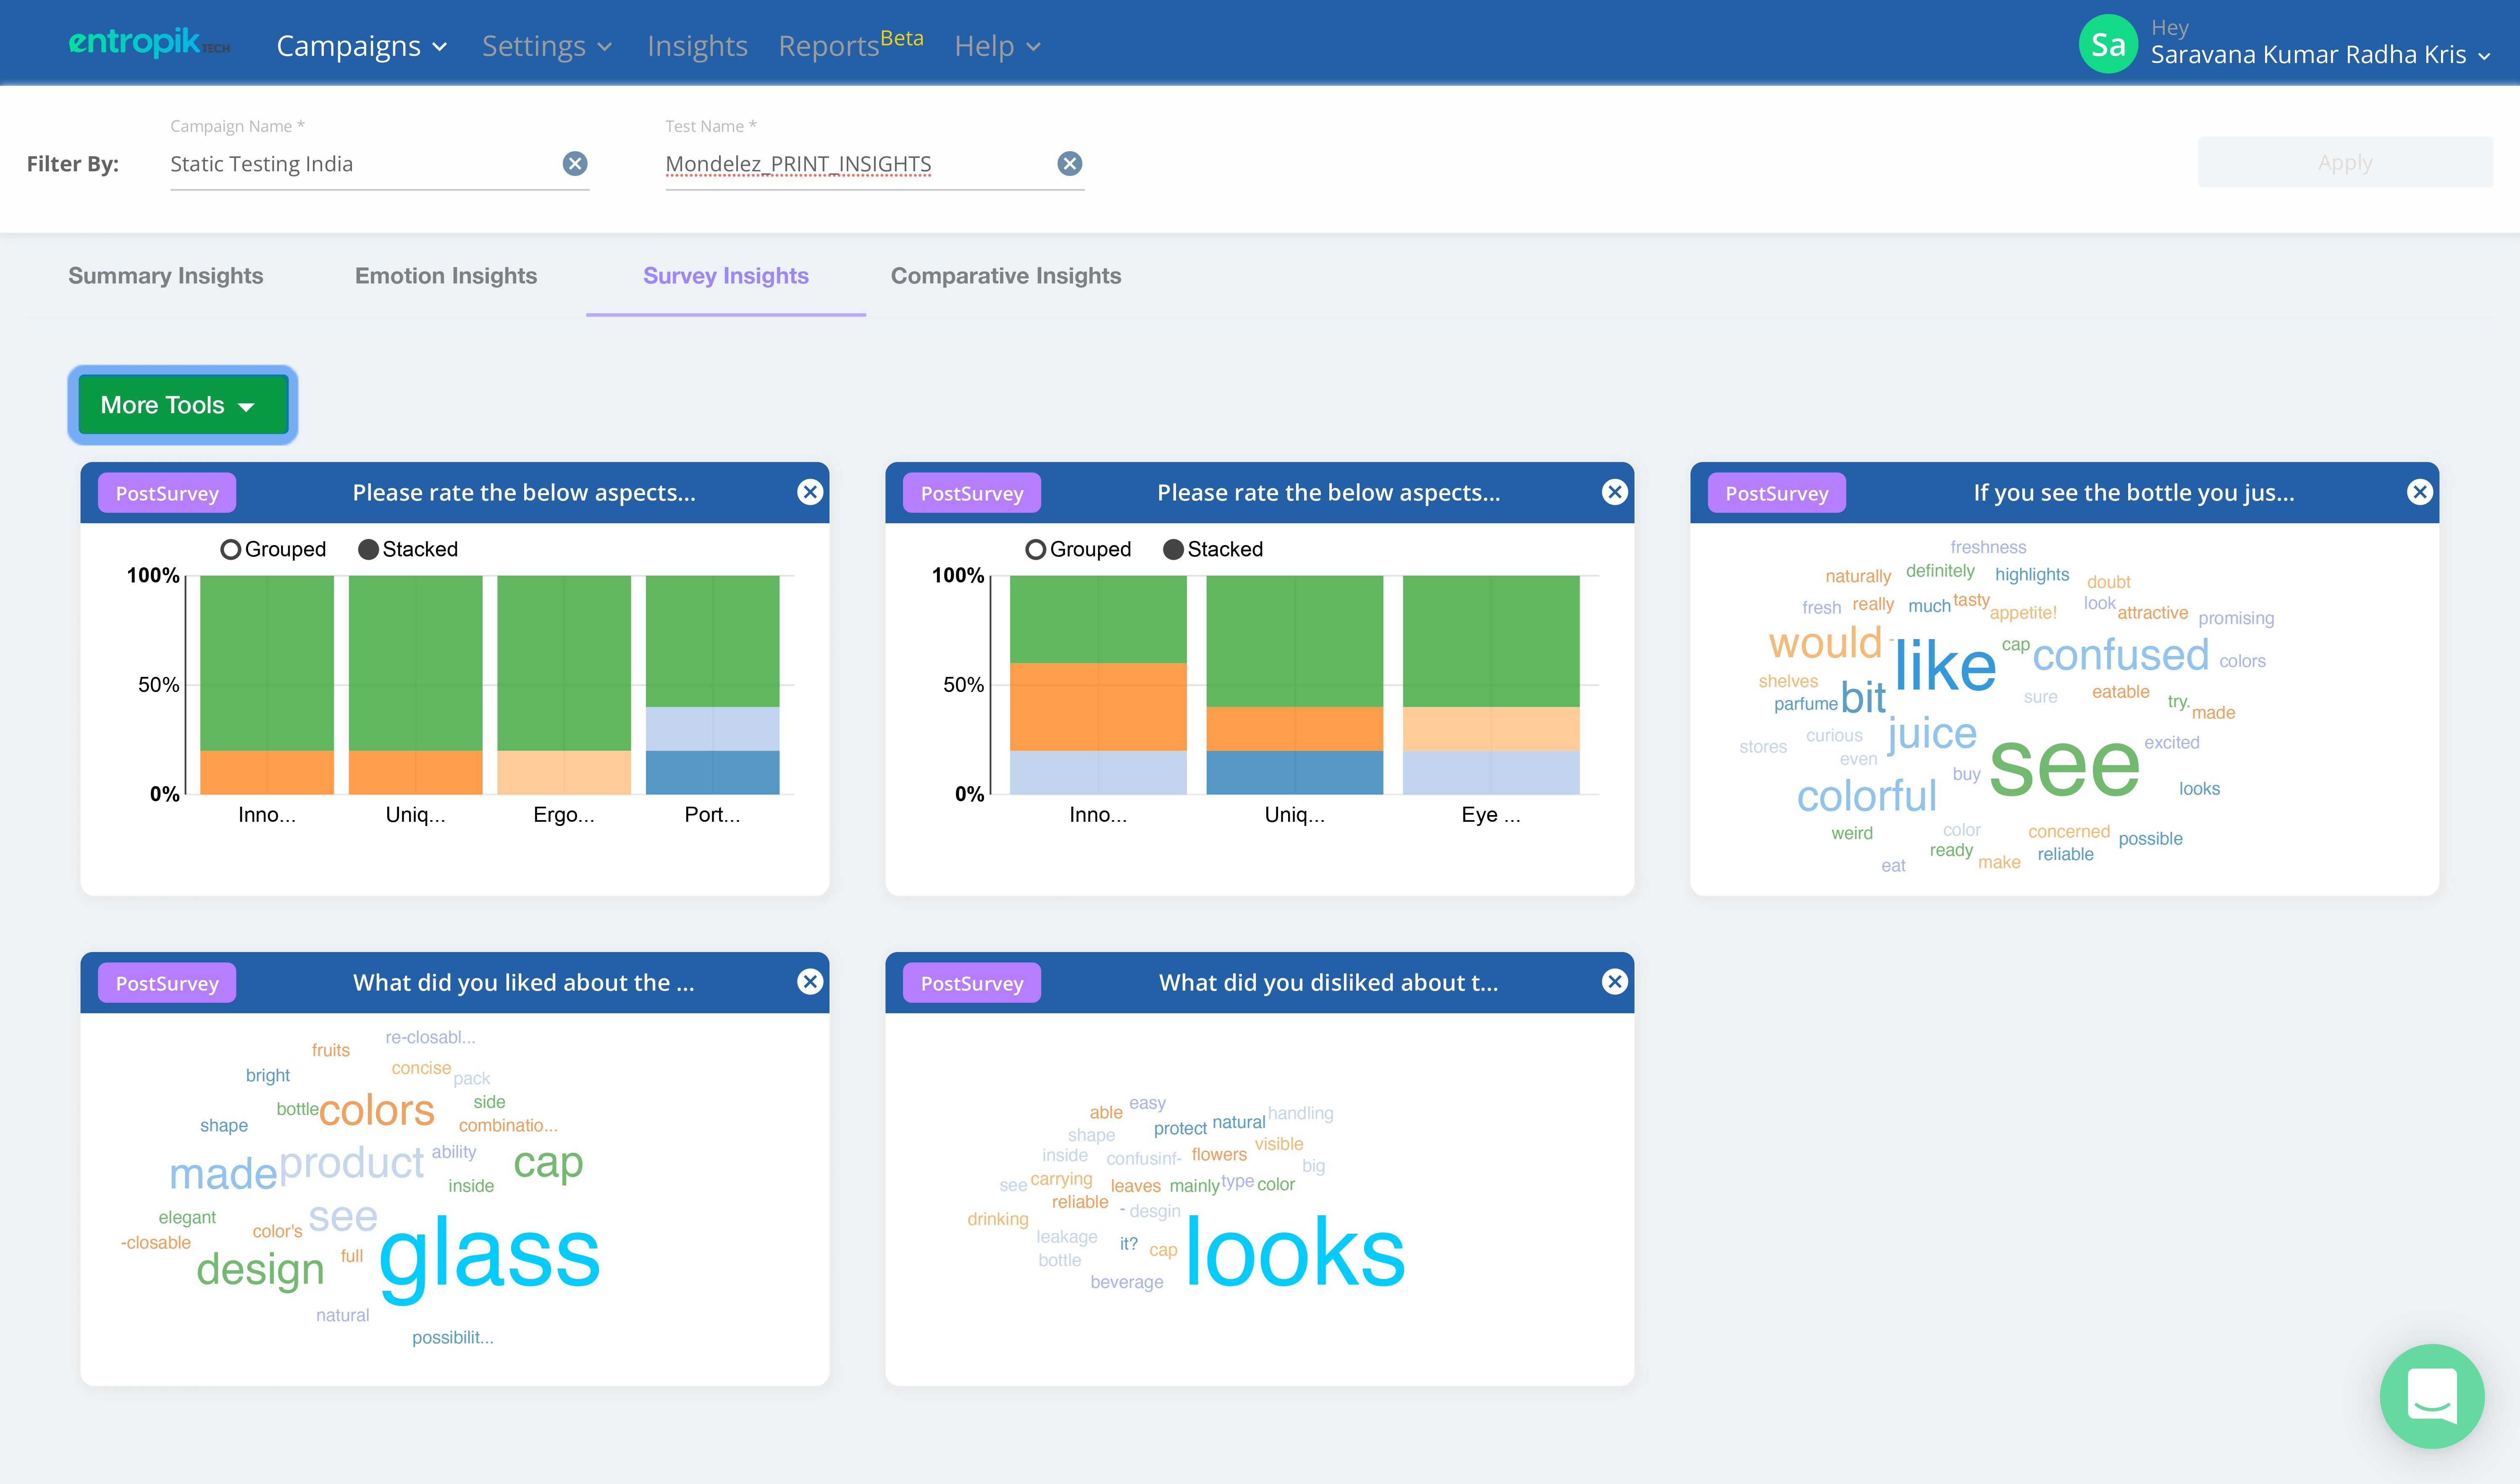Click the Eye ... bar green segment
Image resolution: width=2520 pixels, height=1484 pixels.
(x=1491, y=641)
